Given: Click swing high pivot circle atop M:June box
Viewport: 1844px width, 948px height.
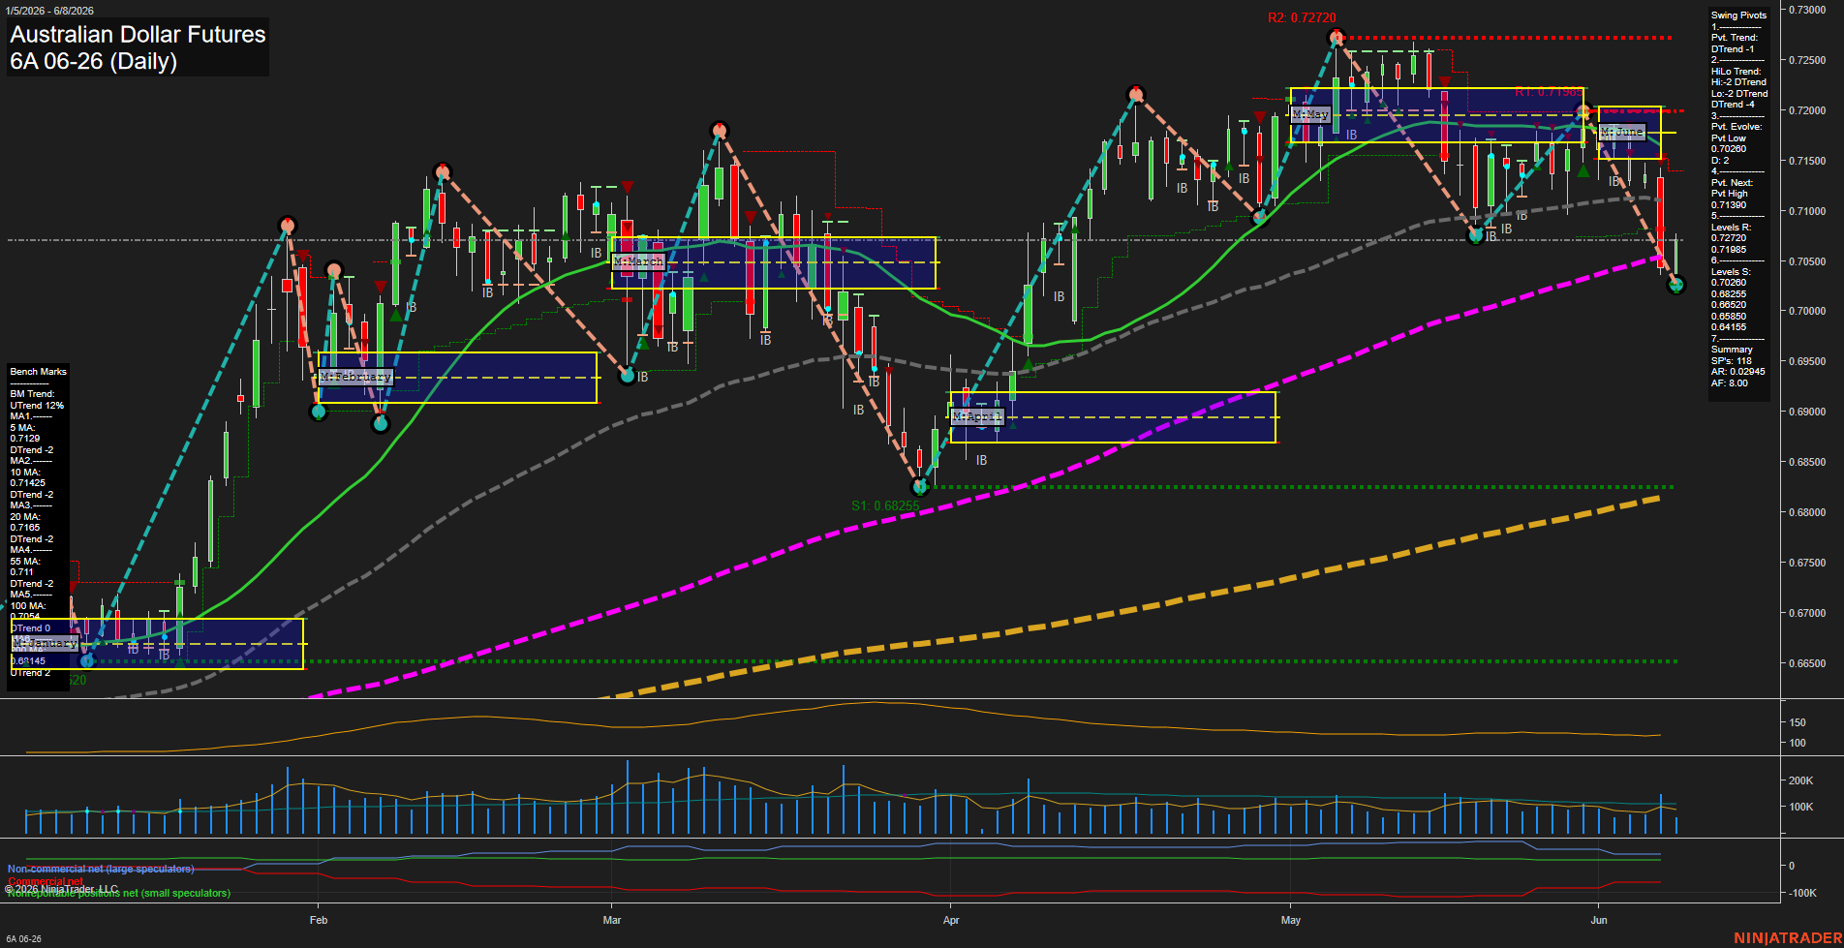Looking at the screenshot, I should 1584,112.
